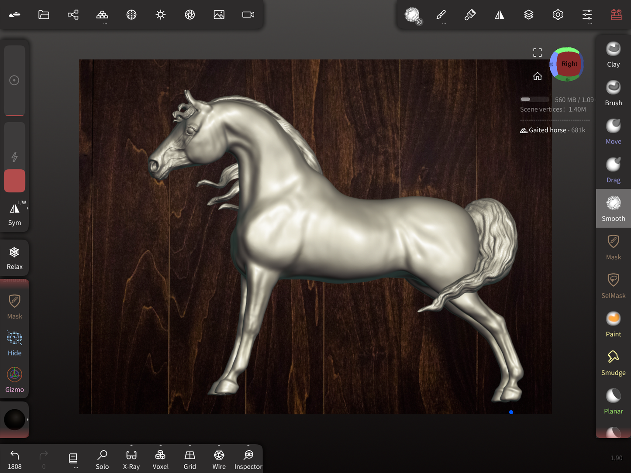
Task: Toggle Wire wireframe display
Action: point(219,459)
